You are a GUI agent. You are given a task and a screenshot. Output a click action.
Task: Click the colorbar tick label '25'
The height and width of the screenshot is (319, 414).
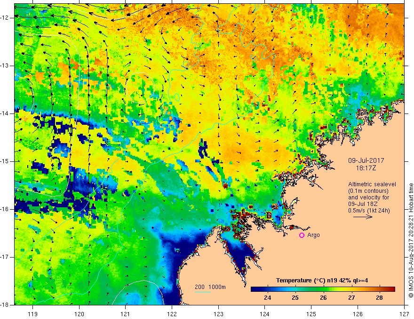pyautogui.click(x=295, y=298)
